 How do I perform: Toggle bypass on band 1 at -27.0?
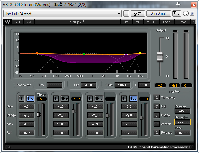30,99
